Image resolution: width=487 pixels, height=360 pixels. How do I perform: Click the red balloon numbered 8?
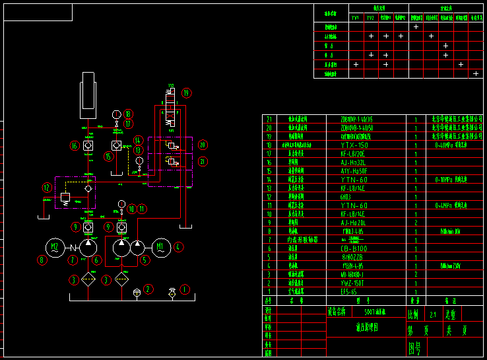42,260
